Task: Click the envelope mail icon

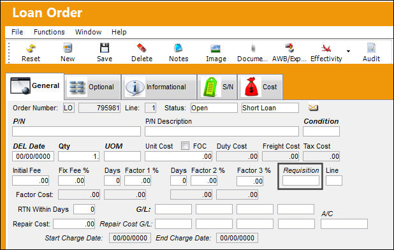Action: tap(313, 108)
